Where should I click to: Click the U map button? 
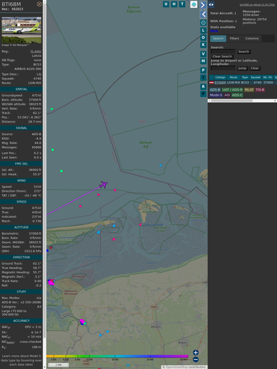pos(166,4)
